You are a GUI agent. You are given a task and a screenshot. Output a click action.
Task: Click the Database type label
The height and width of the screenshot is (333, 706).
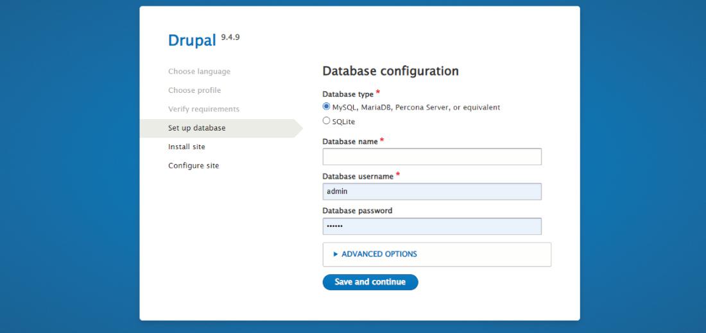click(x=347, y=94)
